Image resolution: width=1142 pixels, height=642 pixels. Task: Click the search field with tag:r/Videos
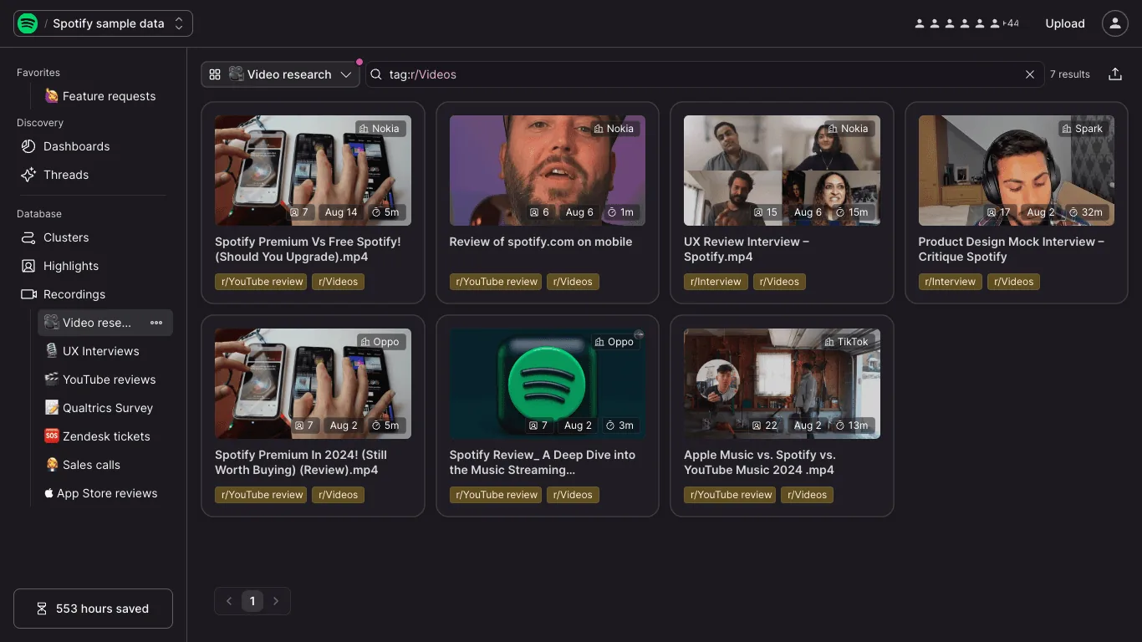[704, 74]
